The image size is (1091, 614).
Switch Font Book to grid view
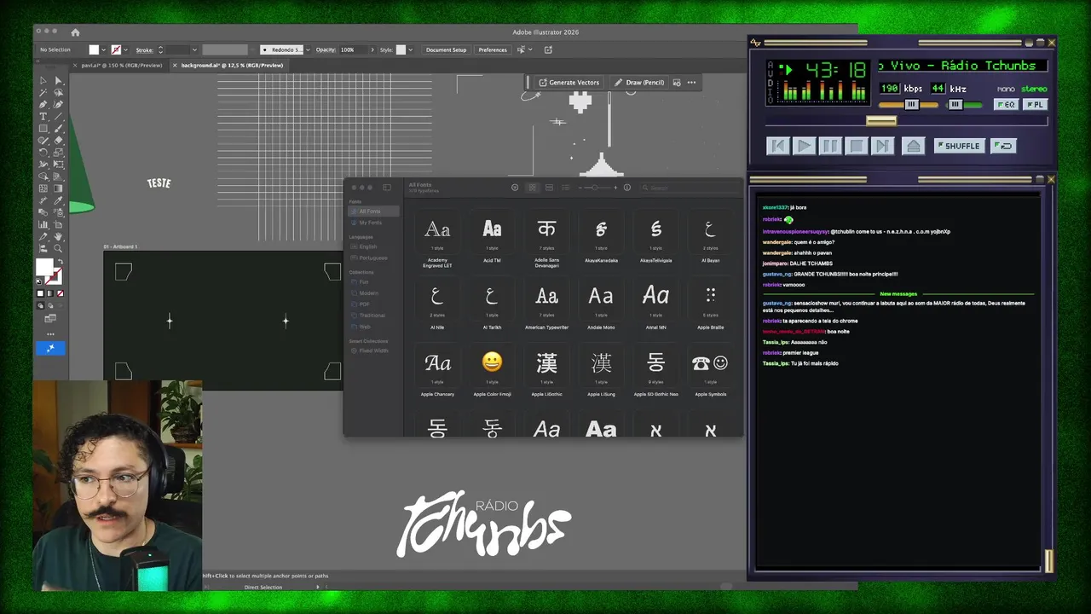tap(533, 188)
